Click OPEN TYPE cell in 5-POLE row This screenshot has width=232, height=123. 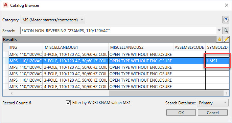point(141,74)
